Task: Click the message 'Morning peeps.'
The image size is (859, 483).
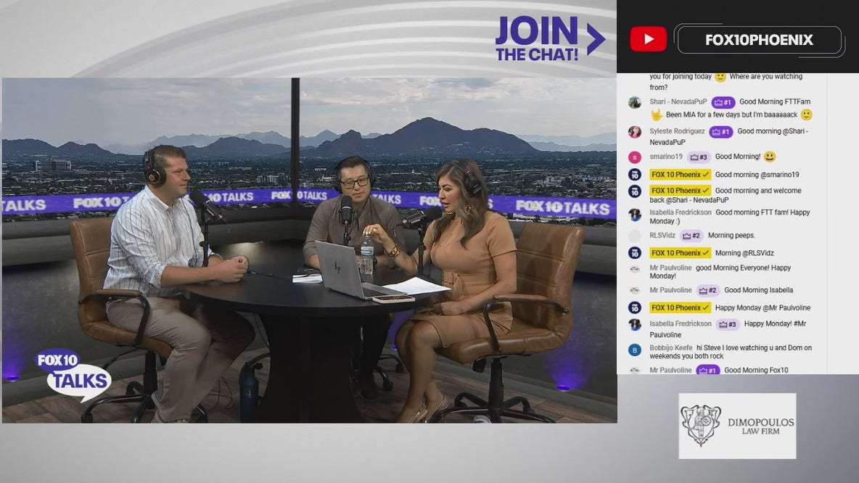Action: click(731, 236)
